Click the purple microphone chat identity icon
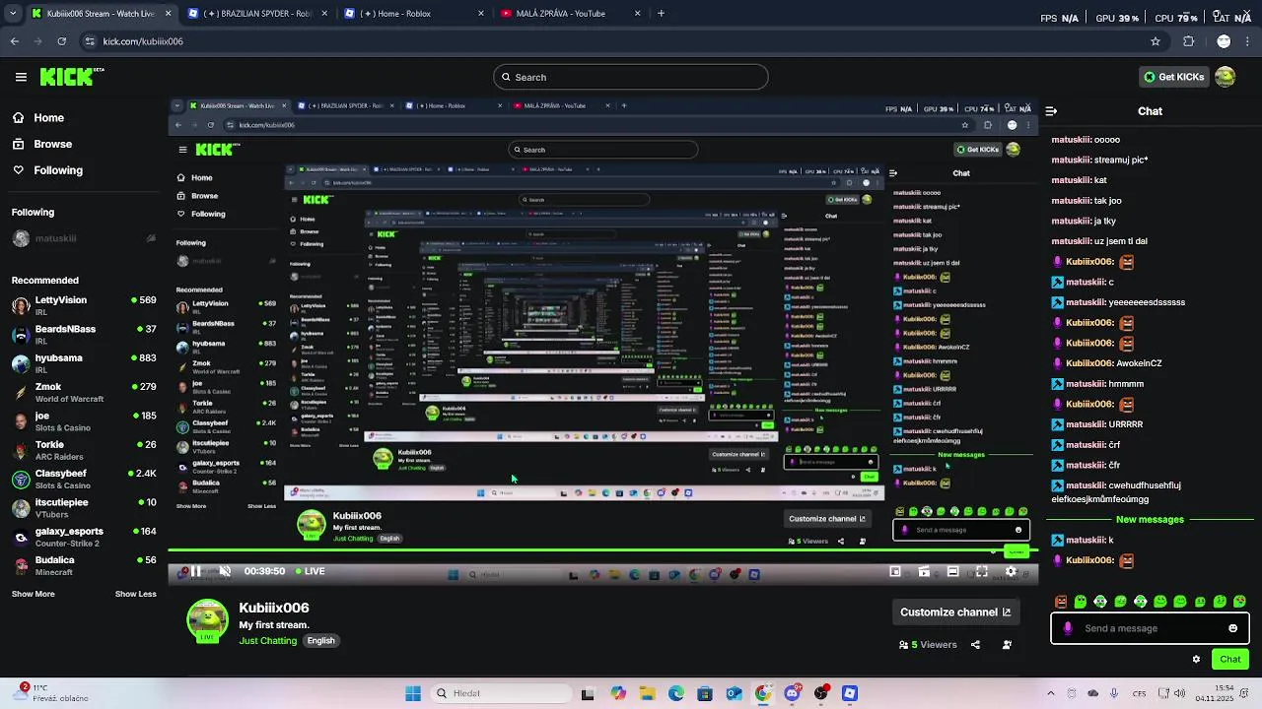The image size is (1262, 709). 1068,628
